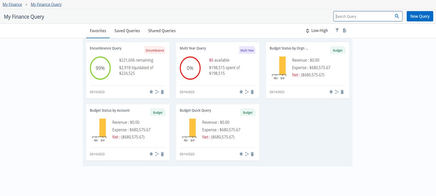Click Revenue value on Budget Quick Query
The width and height of the screenshot is (436, 196).
tap(225, 123)
